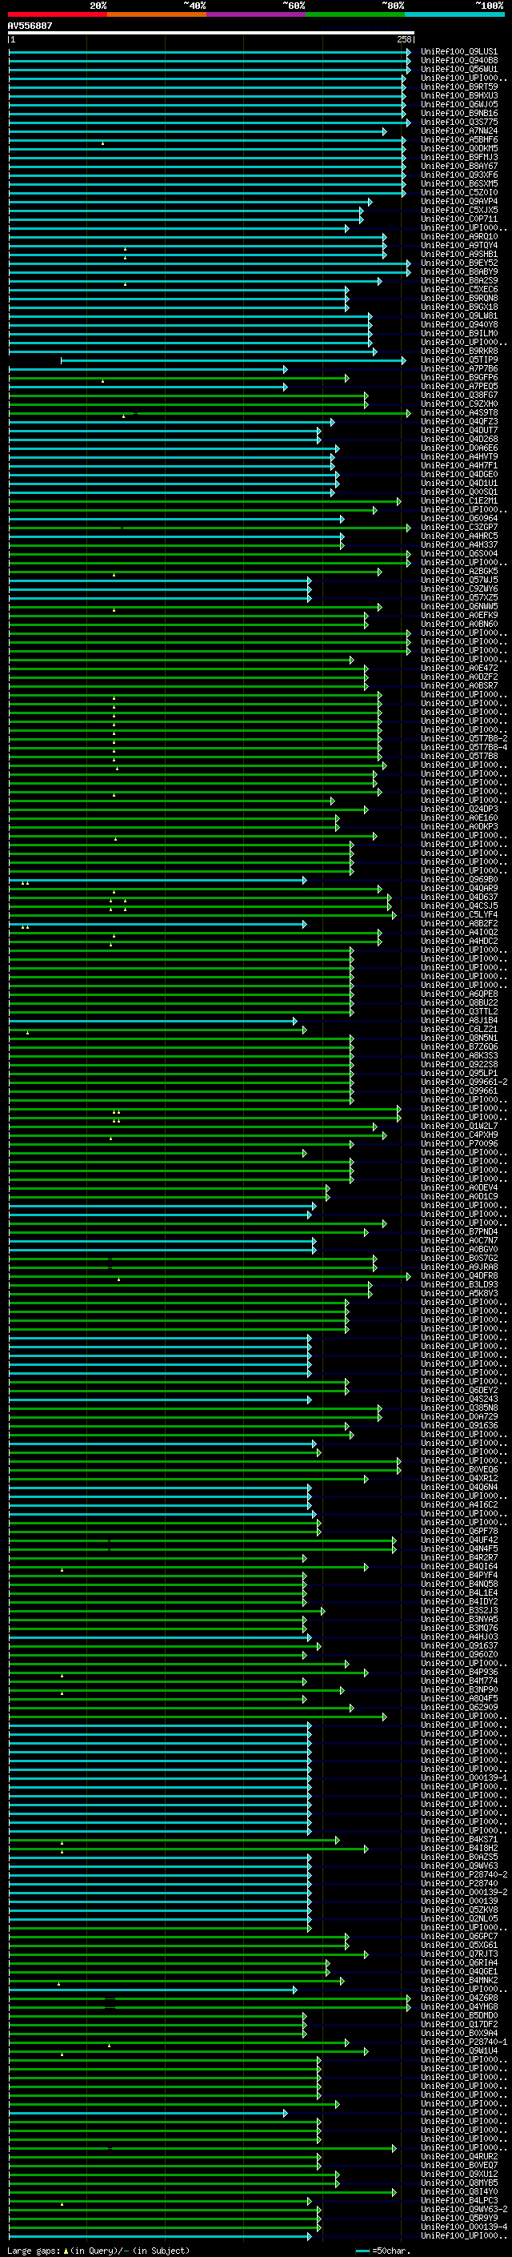
Task: Choose the UniRef100_A9RQ10 hit label
Action: (x=459, y=236)
